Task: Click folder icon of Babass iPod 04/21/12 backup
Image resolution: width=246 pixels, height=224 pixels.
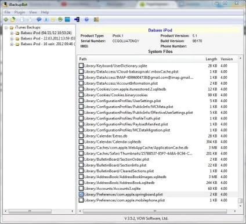Action: pos(17,33)
